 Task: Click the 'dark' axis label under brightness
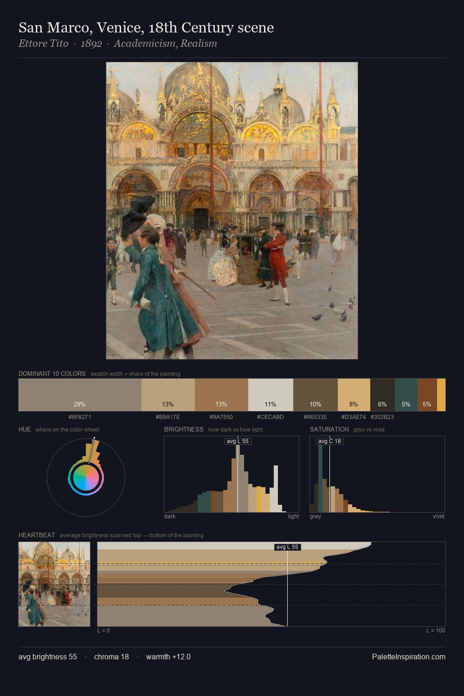pos(170,516)
